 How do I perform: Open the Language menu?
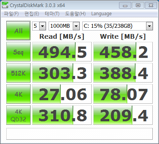[x=101, y=14]
